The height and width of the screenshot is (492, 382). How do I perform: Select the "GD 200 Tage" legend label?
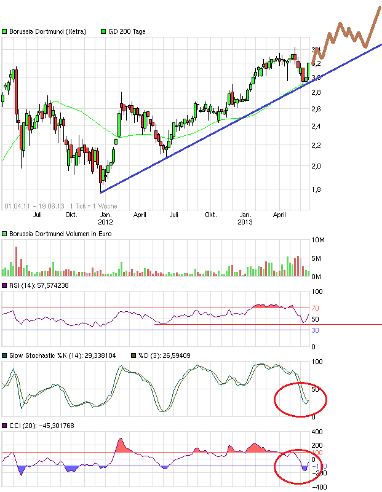127,31
